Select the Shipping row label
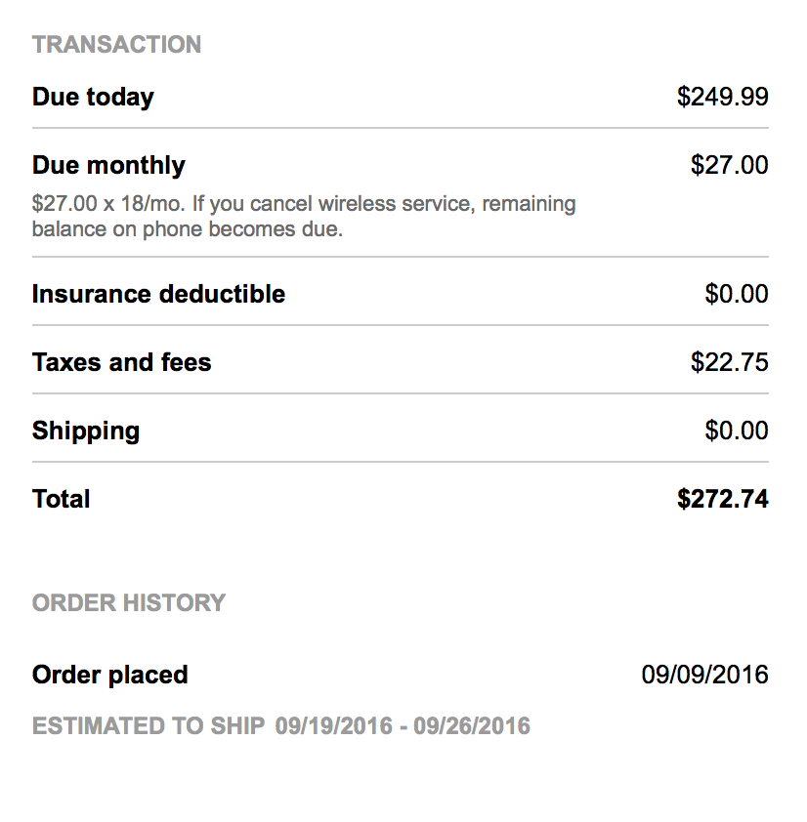The width and height of the screenshot is (807, 822). coord(86,431)
